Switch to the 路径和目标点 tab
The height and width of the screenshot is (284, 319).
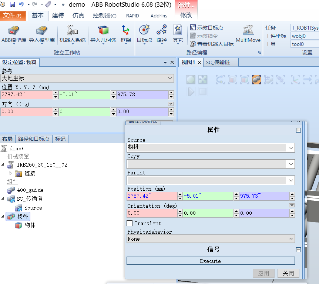(x=34, y=139)
